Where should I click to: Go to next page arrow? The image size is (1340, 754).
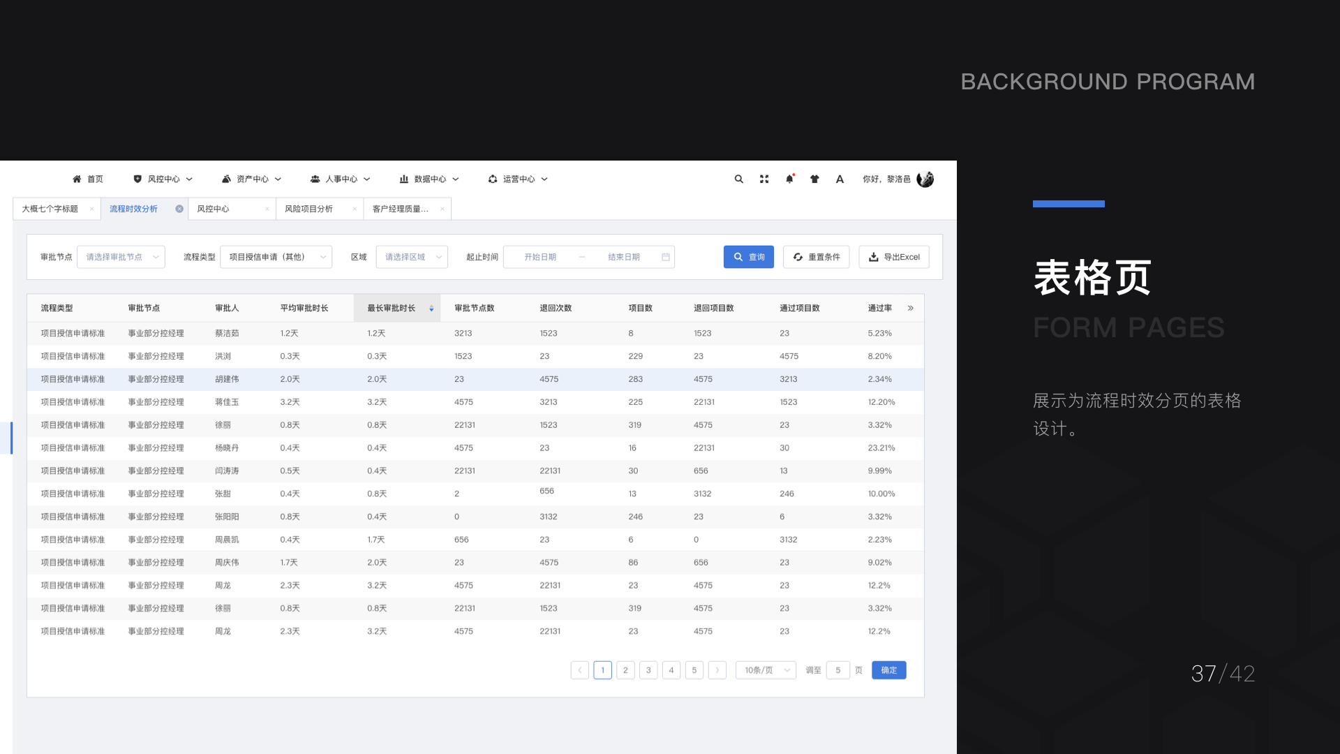(x=717, y=670)
